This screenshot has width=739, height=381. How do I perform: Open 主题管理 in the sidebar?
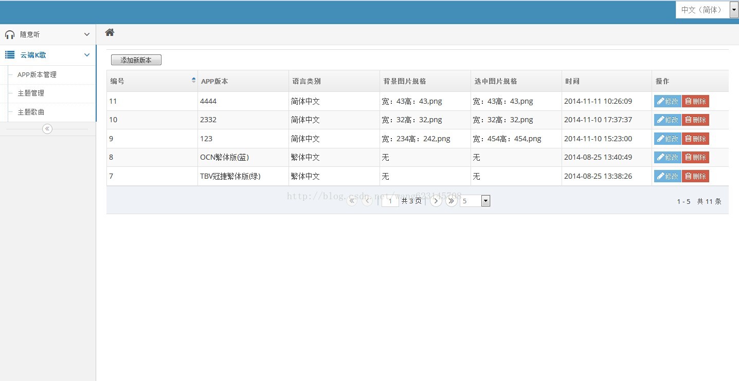pyautogui.click(x=31, y=93)
